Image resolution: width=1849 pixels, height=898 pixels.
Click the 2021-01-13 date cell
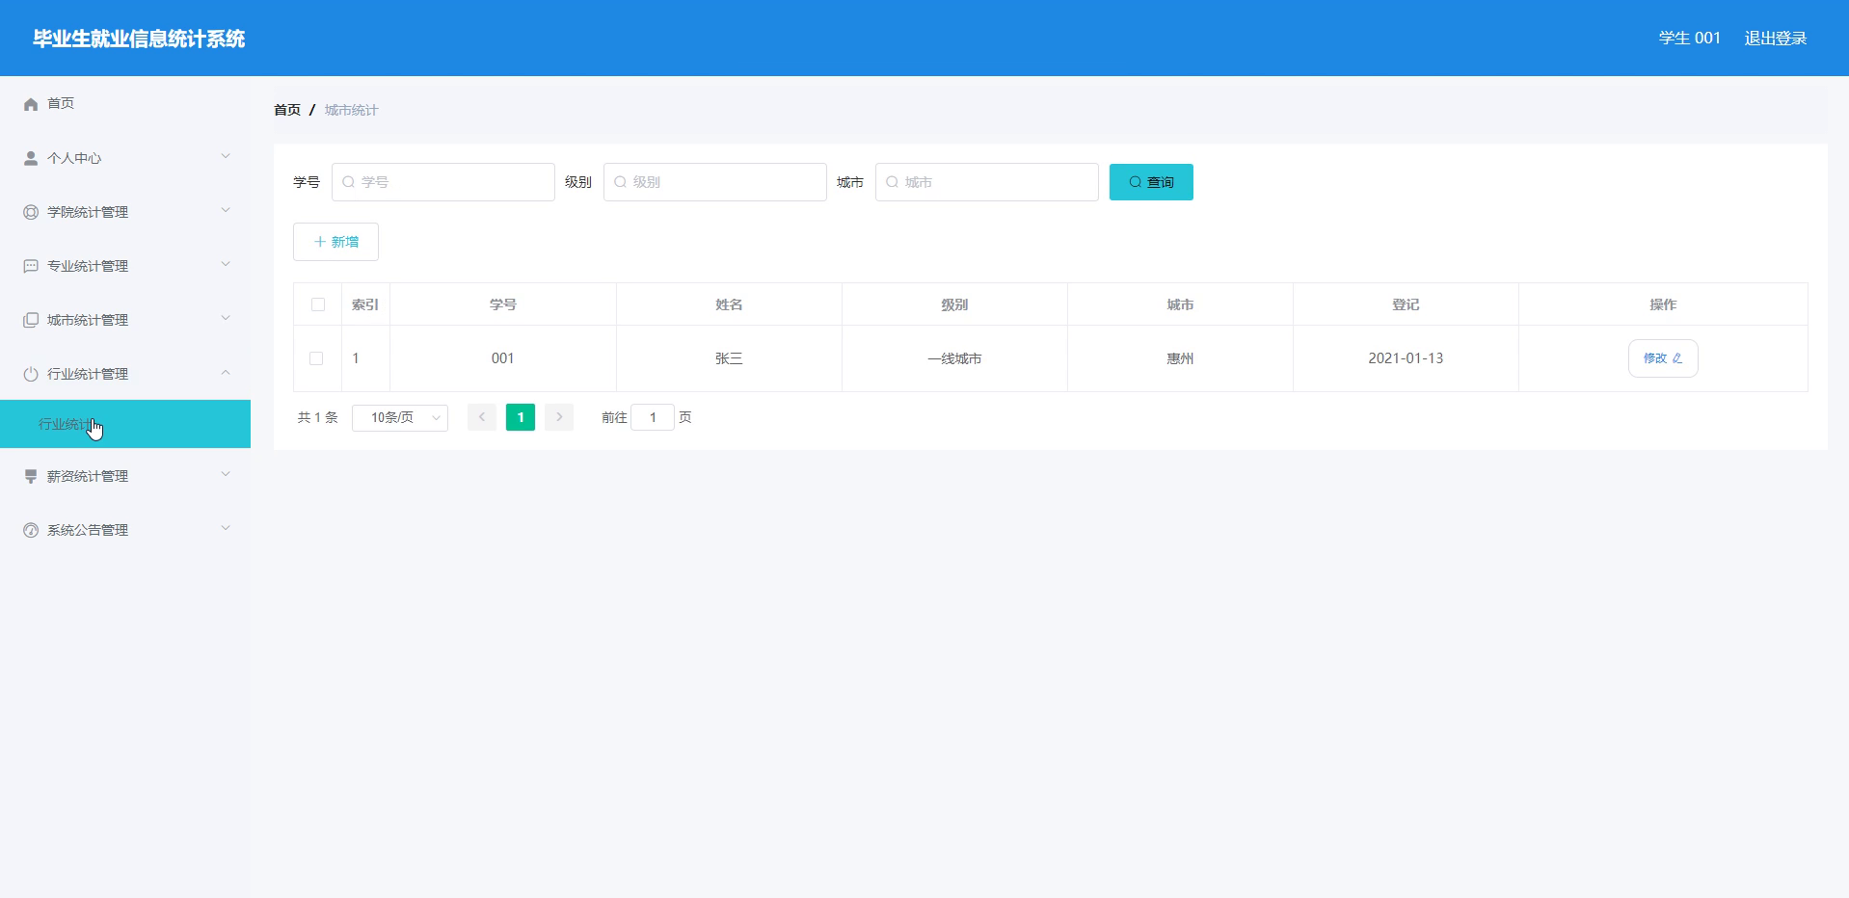pos(1406,358)
